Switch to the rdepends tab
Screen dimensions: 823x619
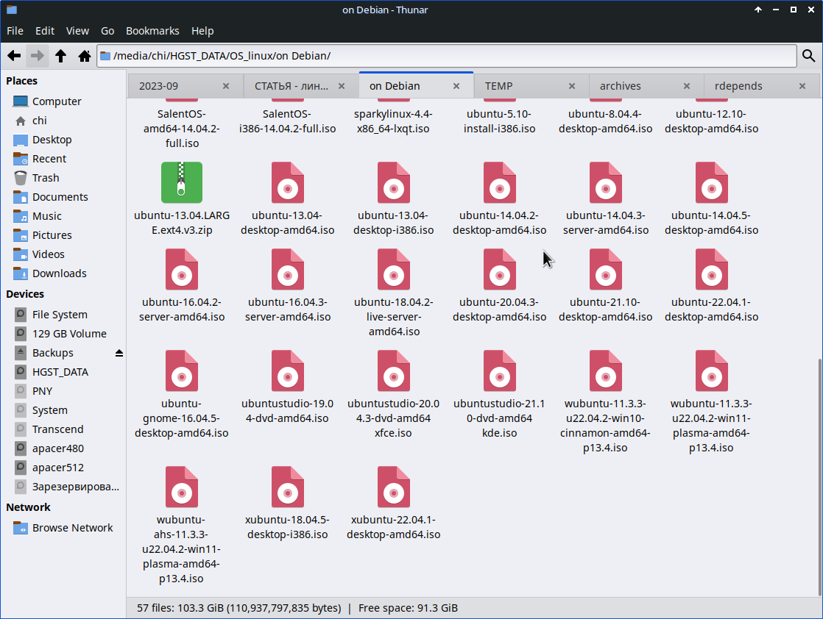[761, 86]
